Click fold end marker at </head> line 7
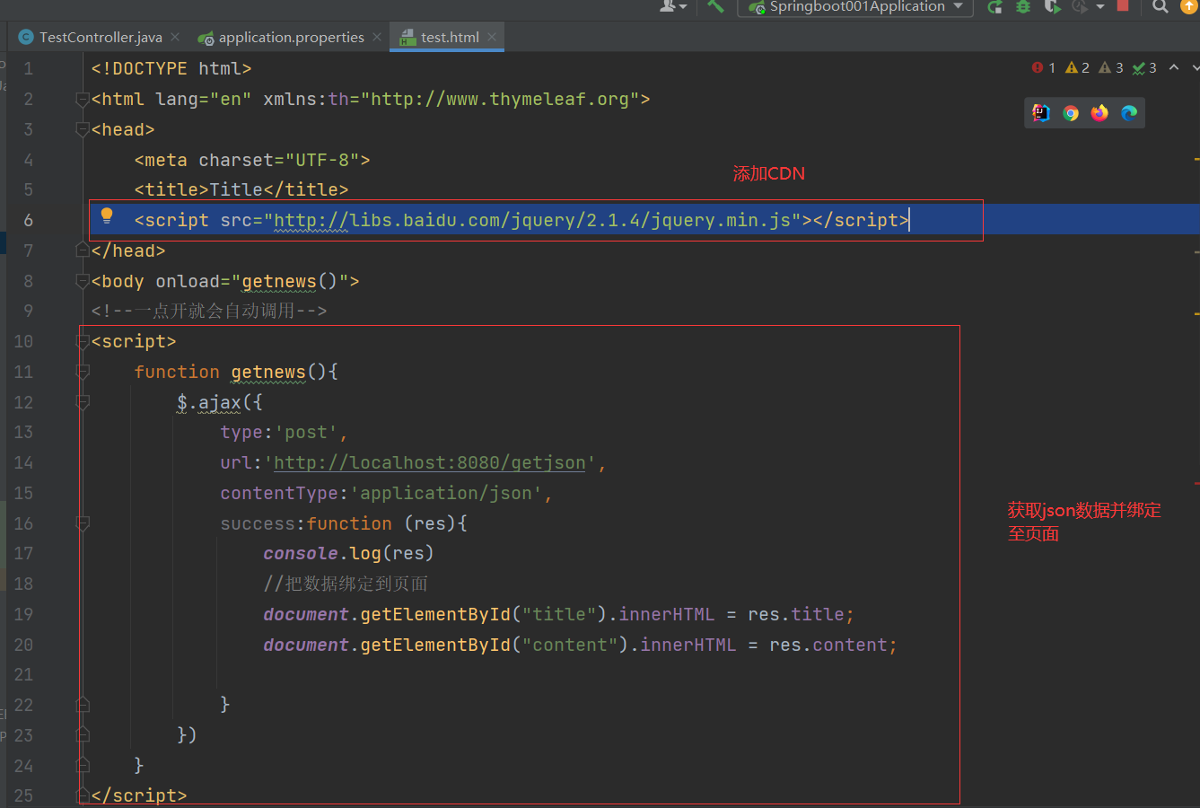The image size is (1200, 808). pos(83,250)
